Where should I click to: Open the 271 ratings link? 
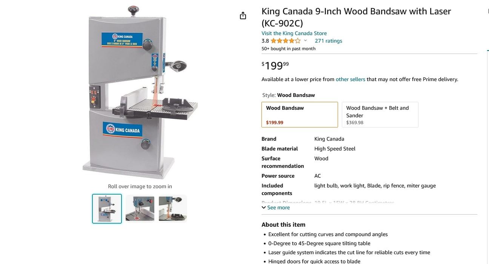point(328,41)
